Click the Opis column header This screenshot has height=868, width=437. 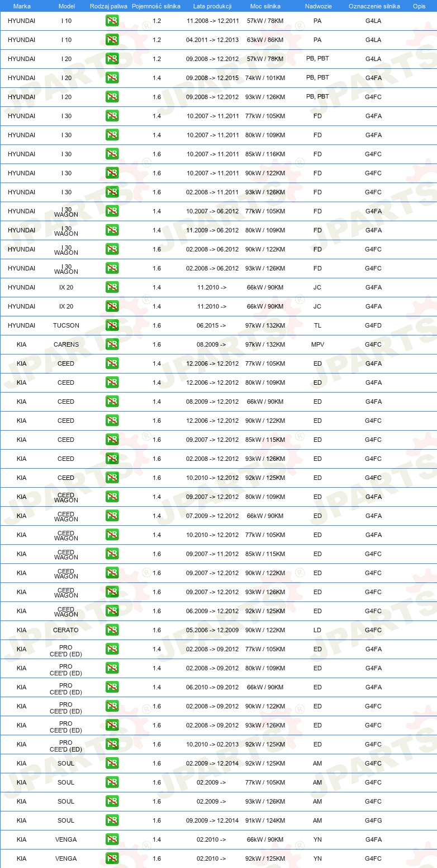pos(419,6)
